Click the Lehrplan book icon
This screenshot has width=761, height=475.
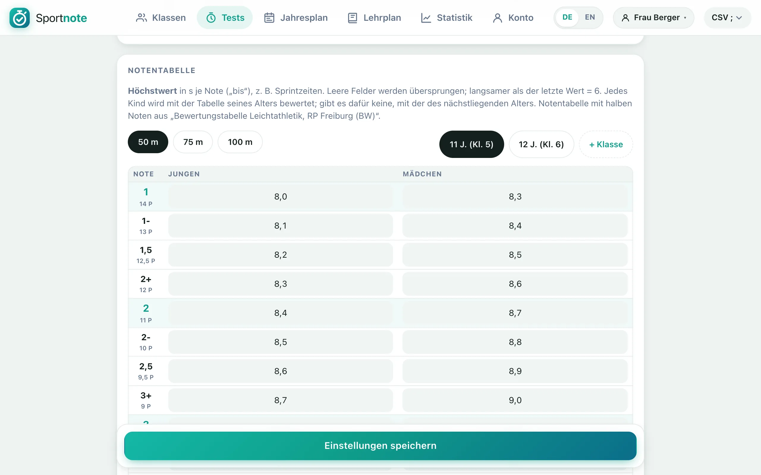(x=353, y=18)
